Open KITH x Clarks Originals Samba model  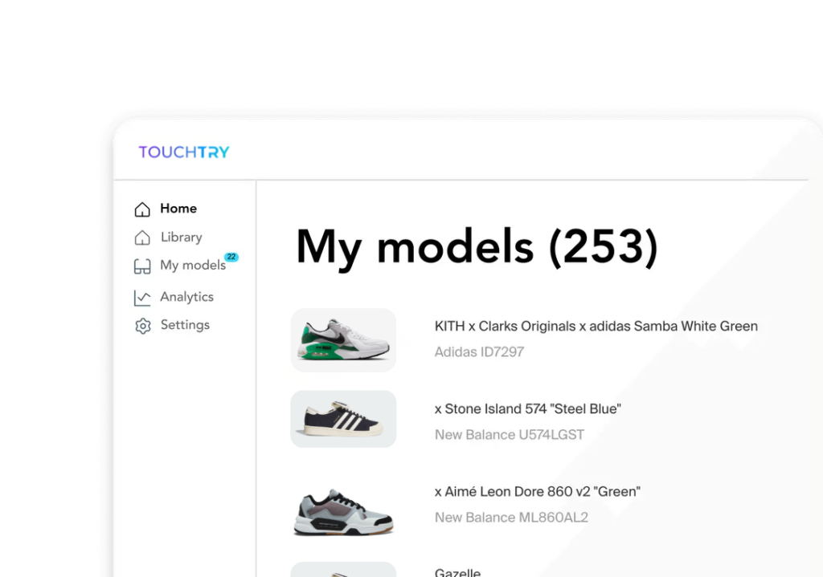pos(596,326)
